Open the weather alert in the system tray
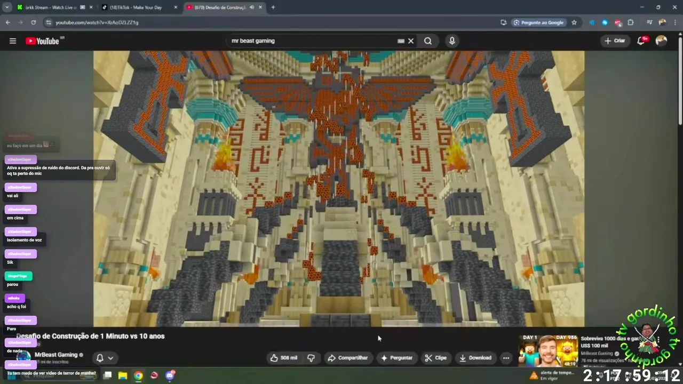683x384 pixels. coord(552,375)
